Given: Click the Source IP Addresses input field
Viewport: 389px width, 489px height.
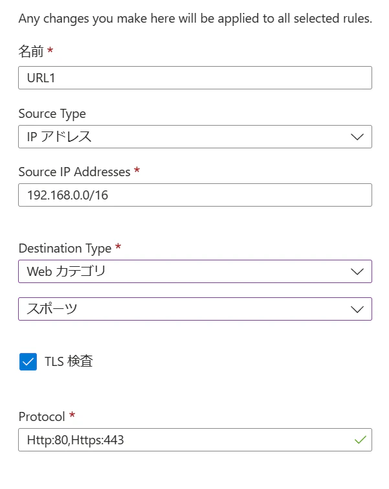Looking at the screenshot, I should pos(194,195).
